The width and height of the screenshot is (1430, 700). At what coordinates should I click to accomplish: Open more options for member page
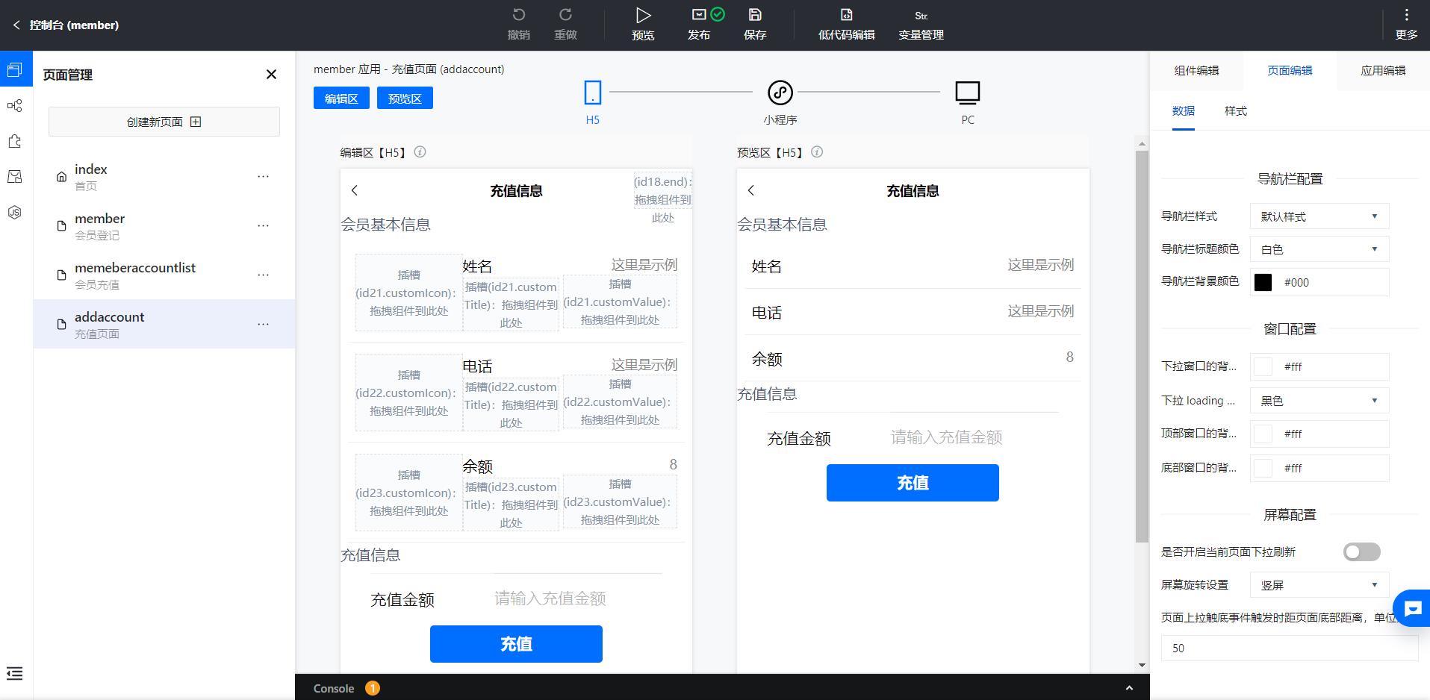263,226
